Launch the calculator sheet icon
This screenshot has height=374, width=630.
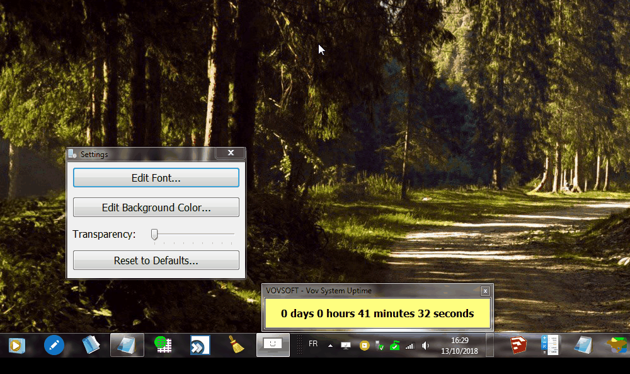[551, 345]
